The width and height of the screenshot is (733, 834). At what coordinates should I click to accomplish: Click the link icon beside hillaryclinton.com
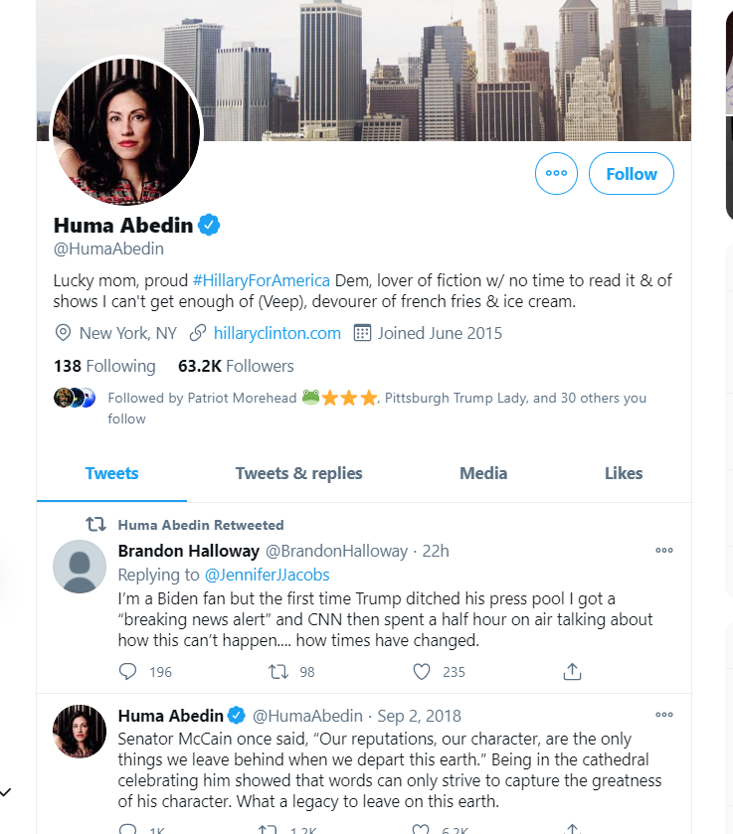198,333
